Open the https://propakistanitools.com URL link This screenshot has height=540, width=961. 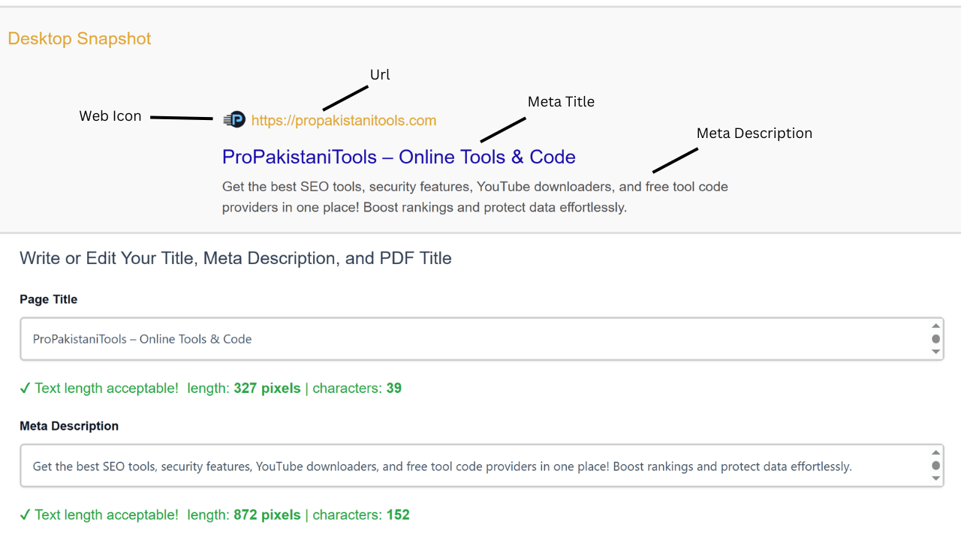click(344, 121)
